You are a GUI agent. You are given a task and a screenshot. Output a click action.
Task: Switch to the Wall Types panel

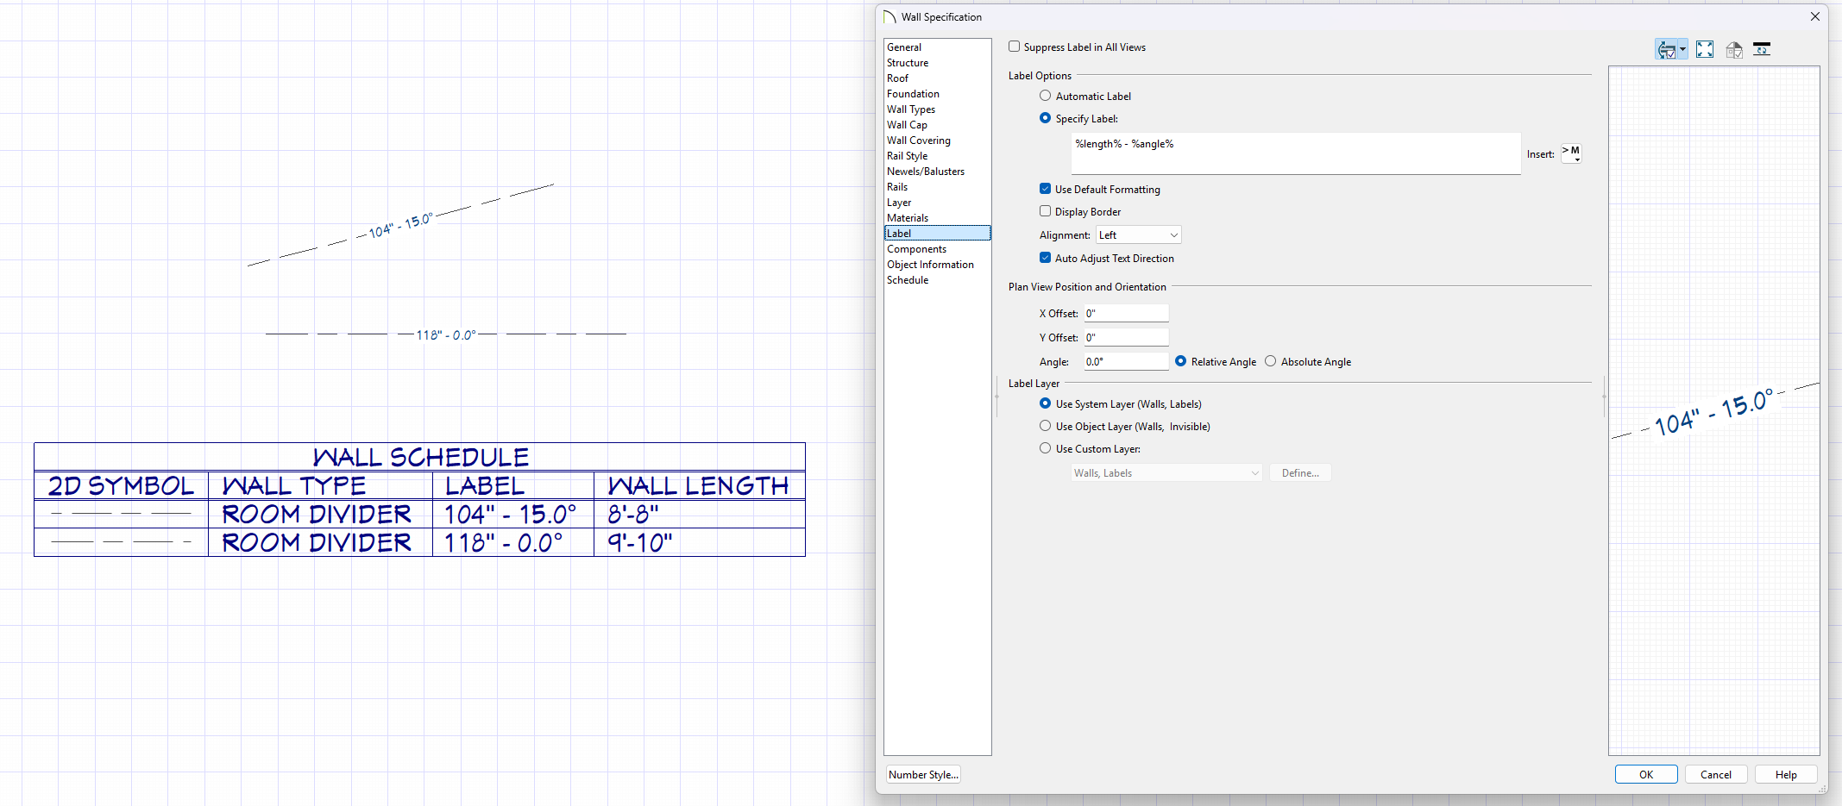point(910,109)
